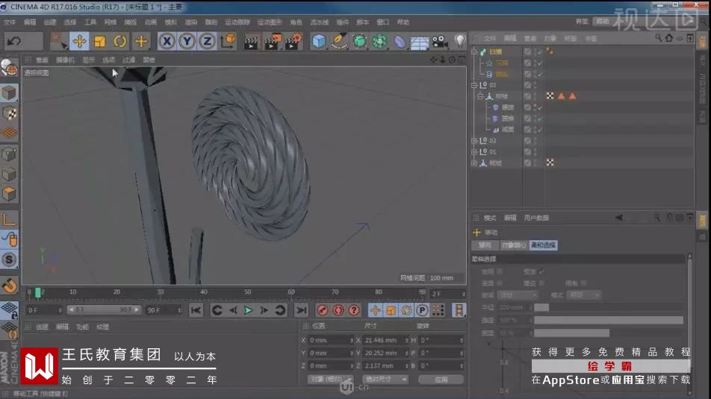Open the object coordinate mode dropdown
Screen dimensions: 711x399
tap(330, 379)
